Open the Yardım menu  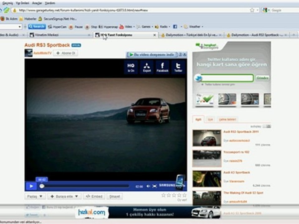(50, 3)
